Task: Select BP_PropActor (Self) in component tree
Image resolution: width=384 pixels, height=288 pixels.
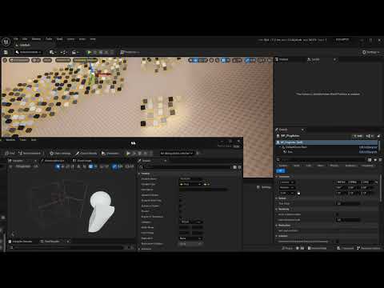Action: [326, 142]
